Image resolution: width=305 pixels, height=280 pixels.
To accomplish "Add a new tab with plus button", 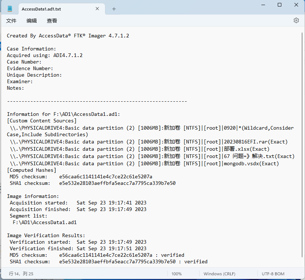I will click(x=114, y=9).
